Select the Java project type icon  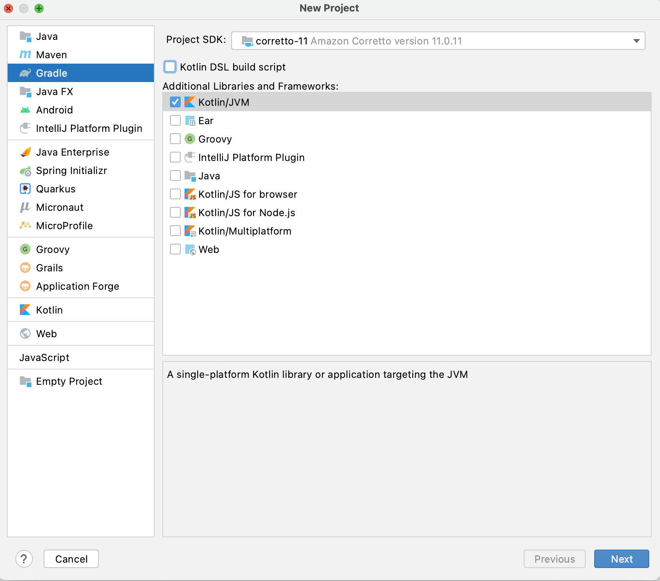(x=25, y=36)
